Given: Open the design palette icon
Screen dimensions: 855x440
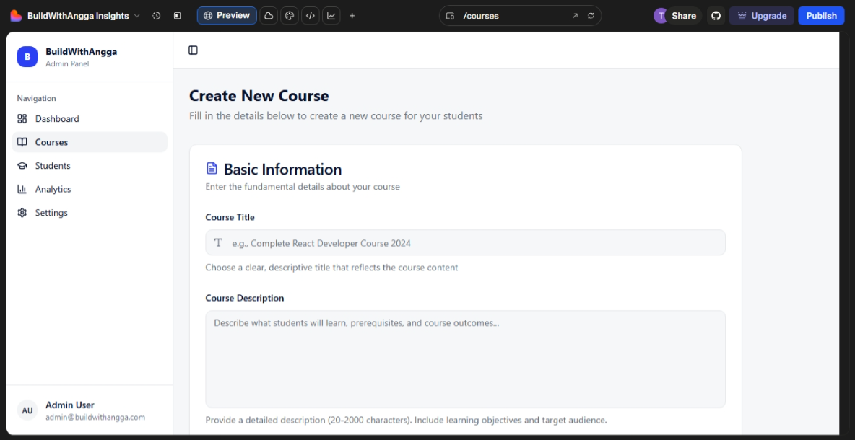Looking at the screenshot, I should click(290, 16).
